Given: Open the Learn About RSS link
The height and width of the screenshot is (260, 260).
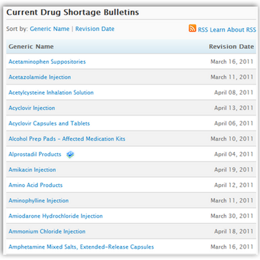Looking at the screenshot, I should pos(233,30).
